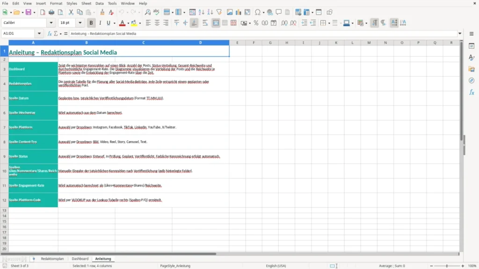The width and height of the screenshot is (479, 269).
Task: Open sidebar Properties panel icon
Action: pyautogui.click(x=472, y=46)
